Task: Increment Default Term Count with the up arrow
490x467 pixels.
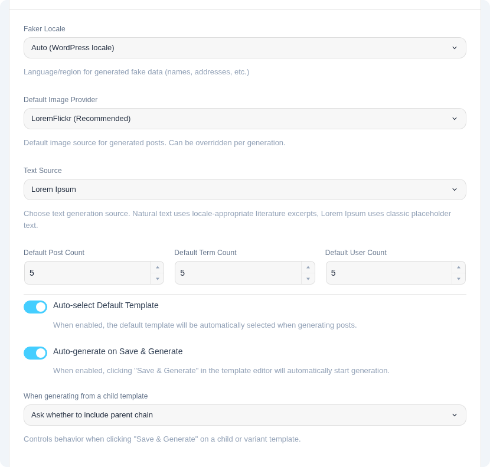Action: point(308,268)
